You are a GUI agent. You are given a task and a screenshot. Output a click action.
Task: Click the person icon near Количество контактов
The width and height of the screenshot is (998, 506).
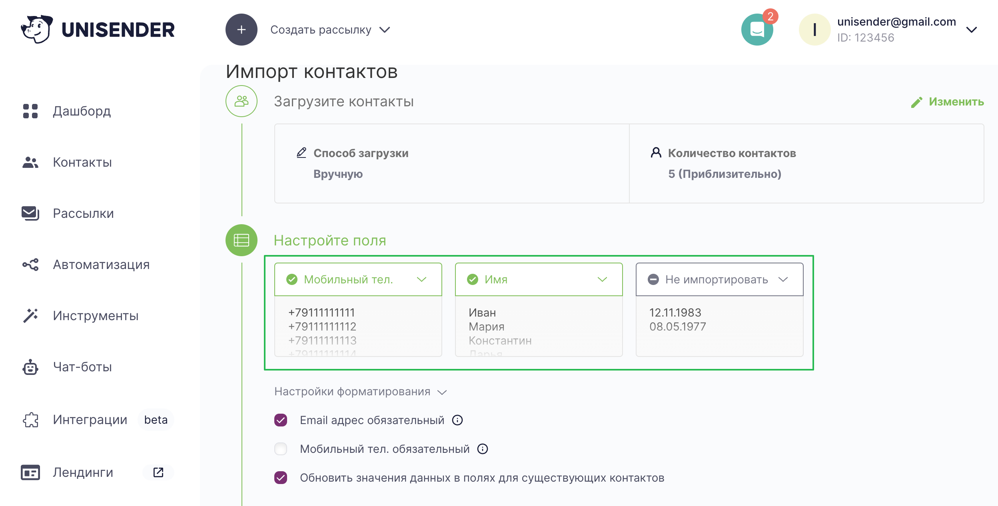tap(656, 153)
